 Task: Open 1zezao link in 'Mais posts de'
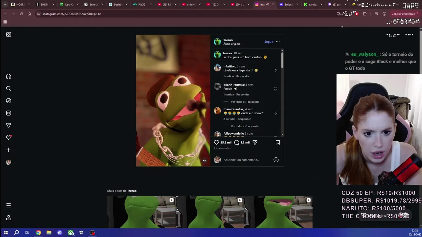click(x=132, y=191)
